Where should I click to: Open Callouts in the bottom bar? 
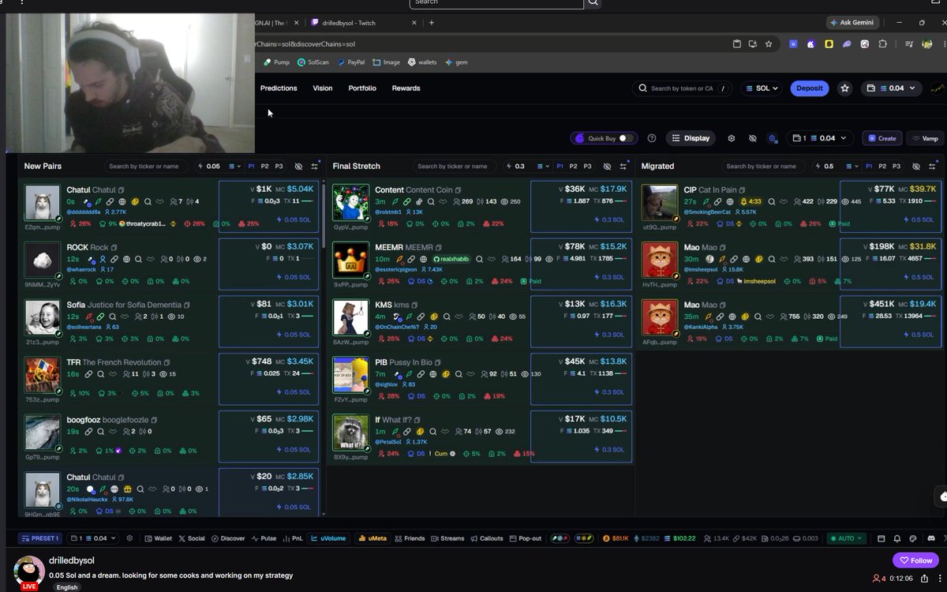pos(486,538)
